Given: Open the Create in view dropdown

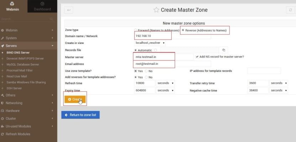Looking at the screenshot, I should [155, 43].
